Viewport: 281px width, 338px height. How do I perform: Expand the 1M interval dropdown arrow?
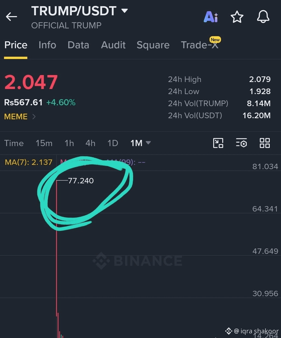pos(148,143)
